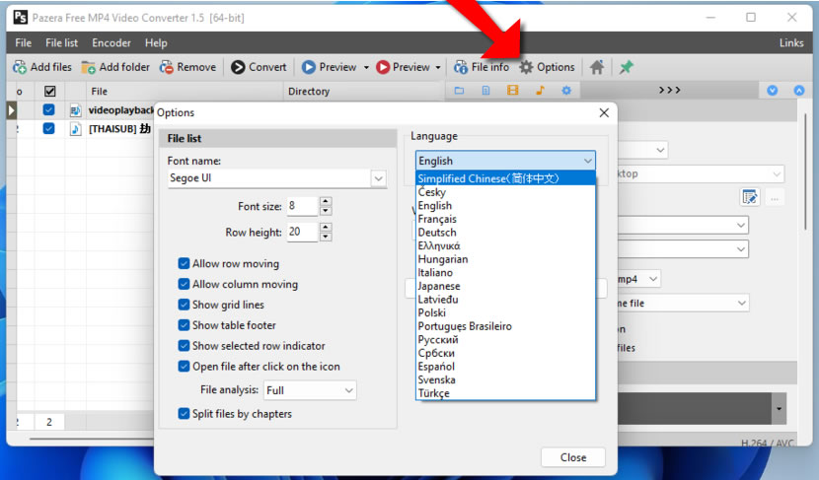Click the Close button in Options dialog

573,457
